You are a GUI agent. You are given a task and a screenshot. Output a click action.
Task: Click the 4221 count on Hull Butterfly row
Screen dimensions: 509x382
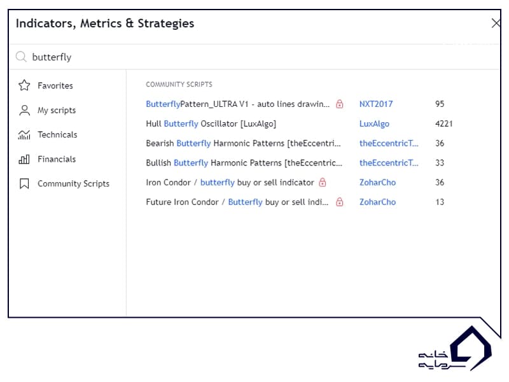(x=443, y=124)
